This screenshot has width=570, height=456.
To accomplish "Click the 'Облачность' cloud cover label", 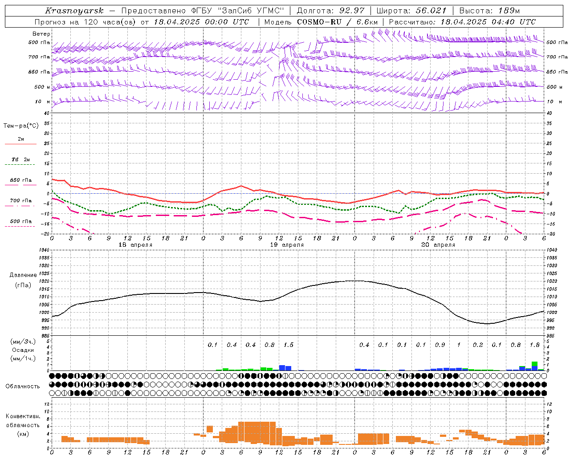I will point(23,387).
